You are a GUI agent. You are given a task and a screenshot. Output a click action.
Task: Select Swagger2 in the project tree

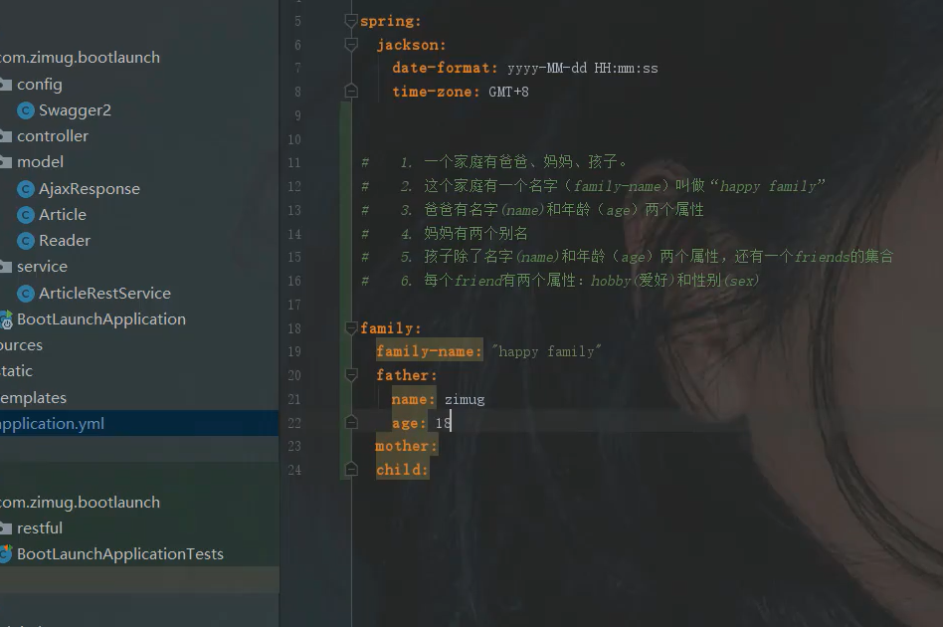(76, 110)
